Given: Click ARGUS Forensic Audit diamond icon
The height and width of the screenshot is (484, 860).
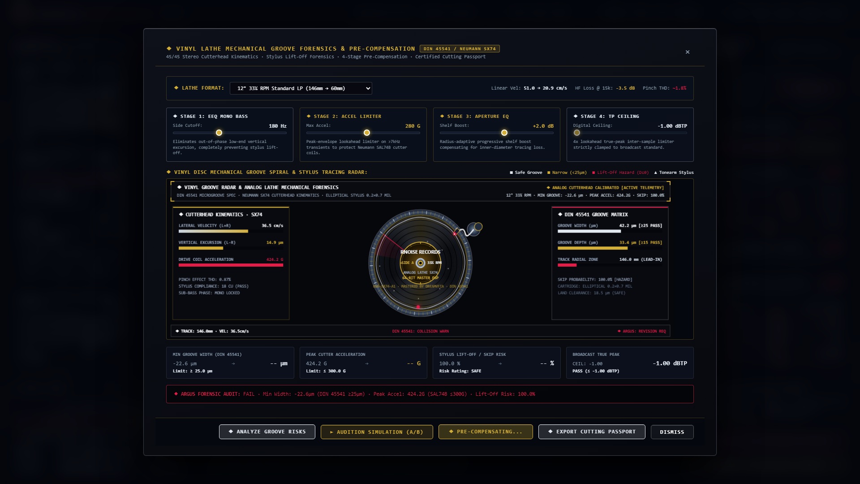Looking at the screenshot, I should point(176,394).
